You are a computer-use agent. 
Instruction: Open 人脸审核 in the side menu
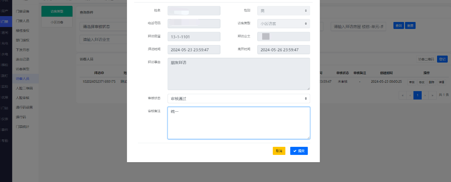22,98
